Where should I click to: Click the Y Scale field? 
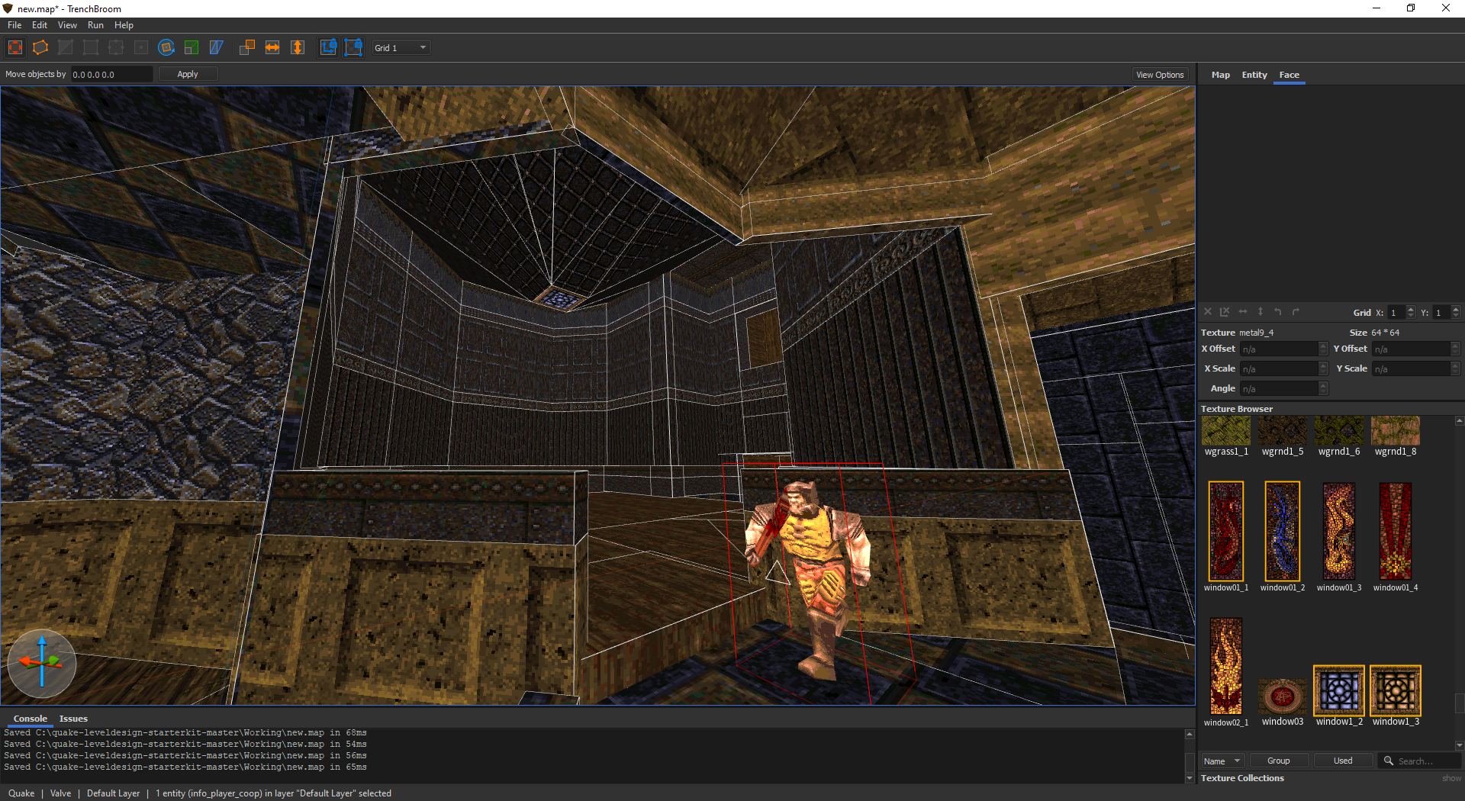pyautogui.click(x=1416, y=368)
